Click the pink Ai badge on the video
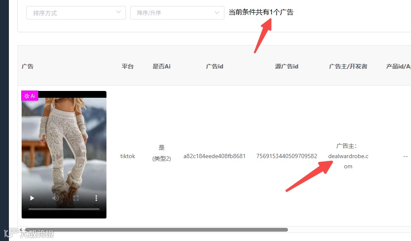The width and height of the screenshot is (411, 241). point(30,96)
